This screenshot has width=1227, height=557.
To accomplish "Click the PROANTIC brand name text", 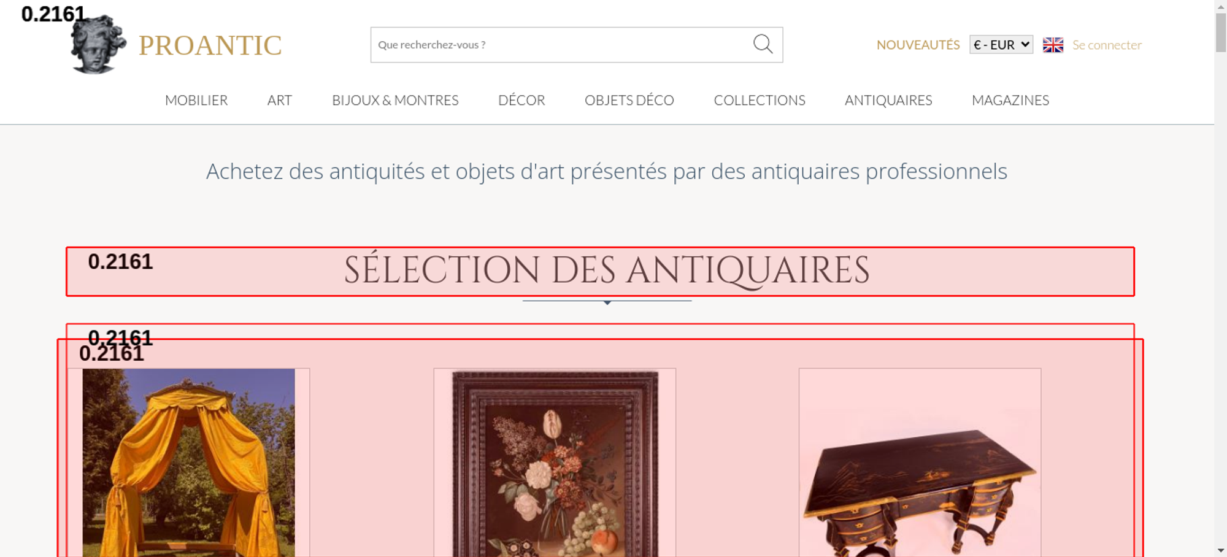I will pyautogui.click(x=210, y=45).
